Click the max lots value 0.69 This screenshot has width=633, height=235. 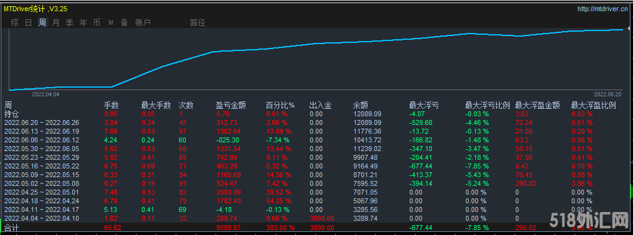coord(148,166)
